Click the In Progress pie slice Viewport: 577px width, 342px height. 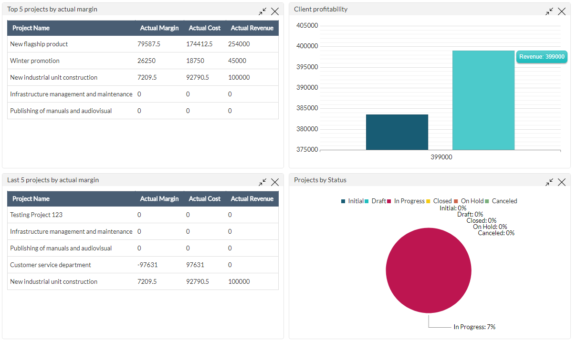point(428,270)
